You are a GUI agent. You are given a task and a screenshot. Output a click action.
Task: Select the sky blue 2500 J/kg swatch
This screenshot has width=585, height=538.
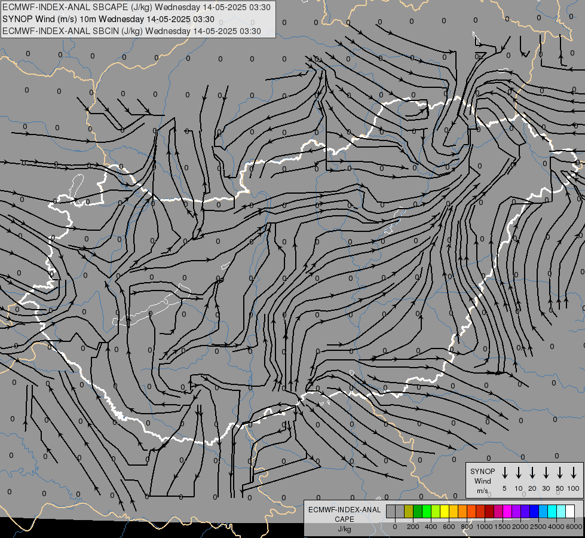543,511
